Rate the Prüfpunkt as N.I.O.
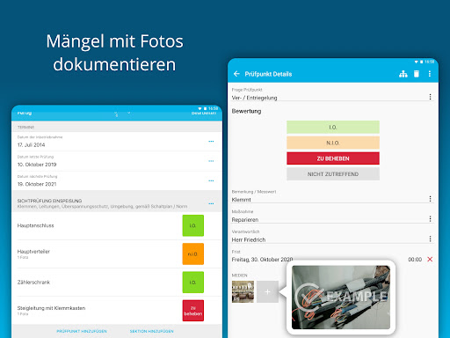 pyautogui.click(x=333, y=143)
